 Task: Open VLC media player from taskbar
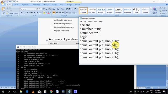33,92
